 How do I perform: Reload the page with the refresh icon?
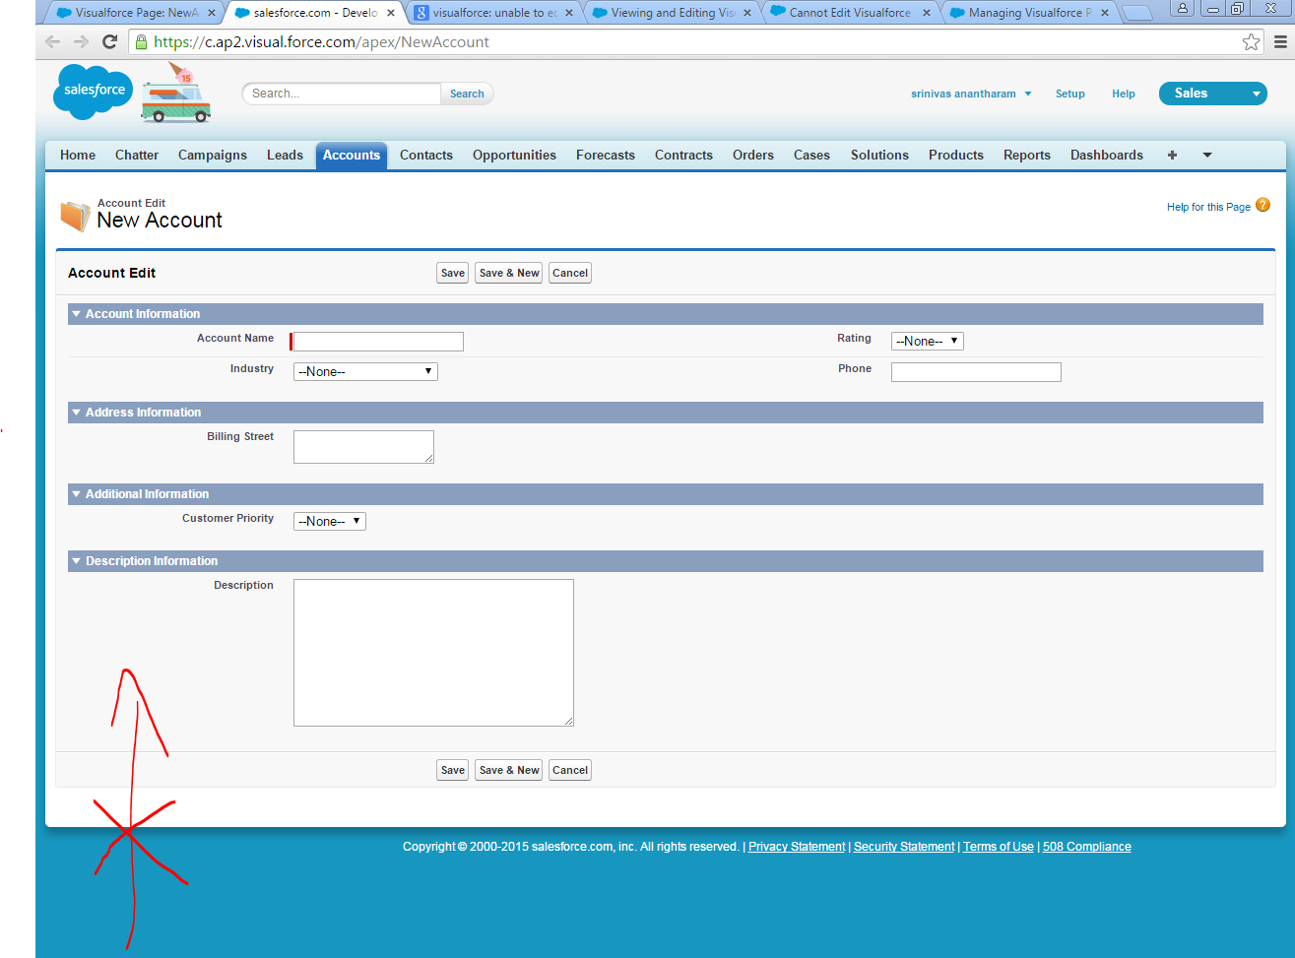(x=110, y=42)
